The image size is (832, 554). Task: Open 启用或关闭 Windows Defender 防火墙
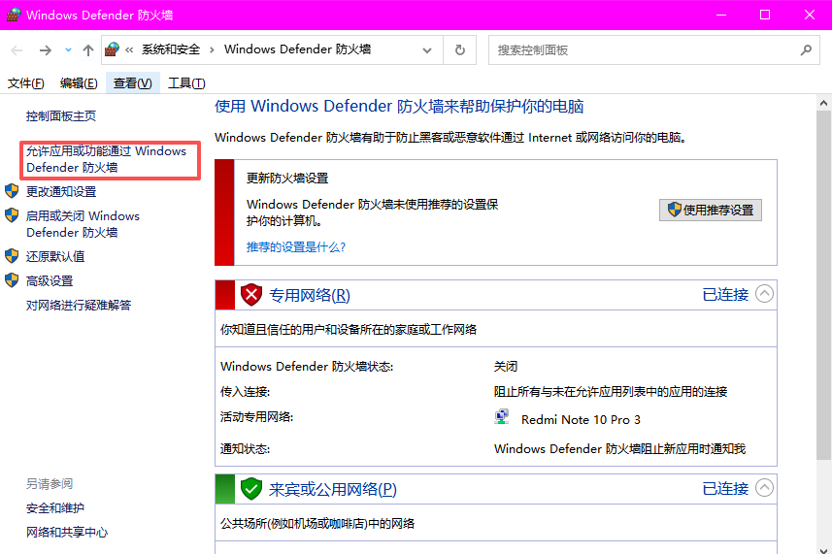click(x=83, y=224)
